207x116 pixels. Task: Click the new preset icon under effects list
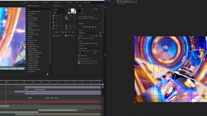pos(47,74)
